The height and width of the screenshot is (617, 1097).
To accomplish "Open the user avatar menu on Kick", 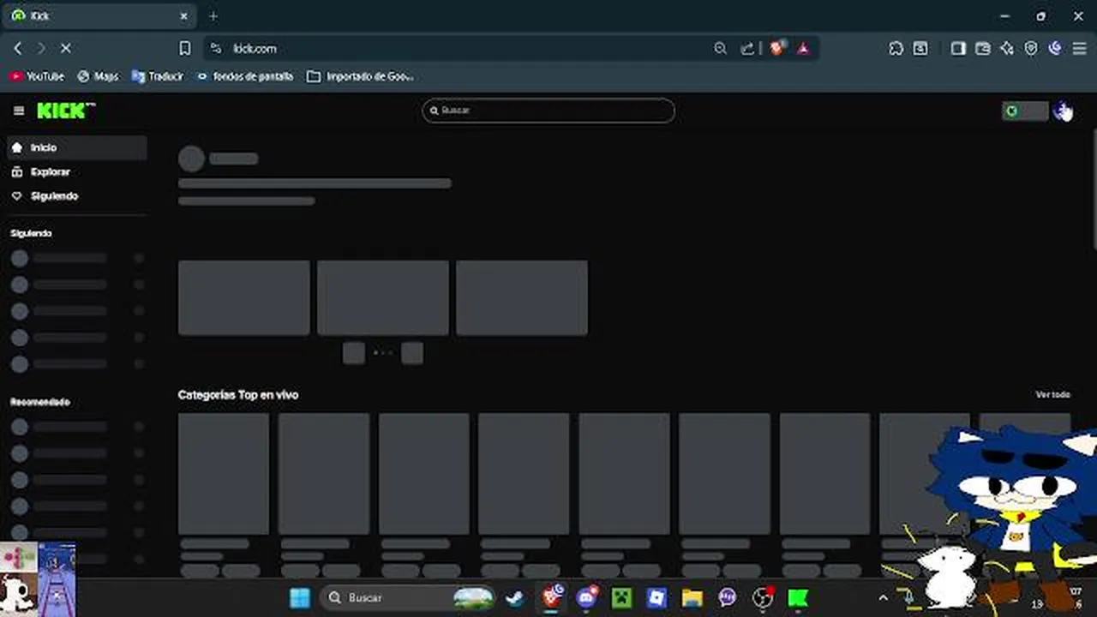I will point(1062,111).
